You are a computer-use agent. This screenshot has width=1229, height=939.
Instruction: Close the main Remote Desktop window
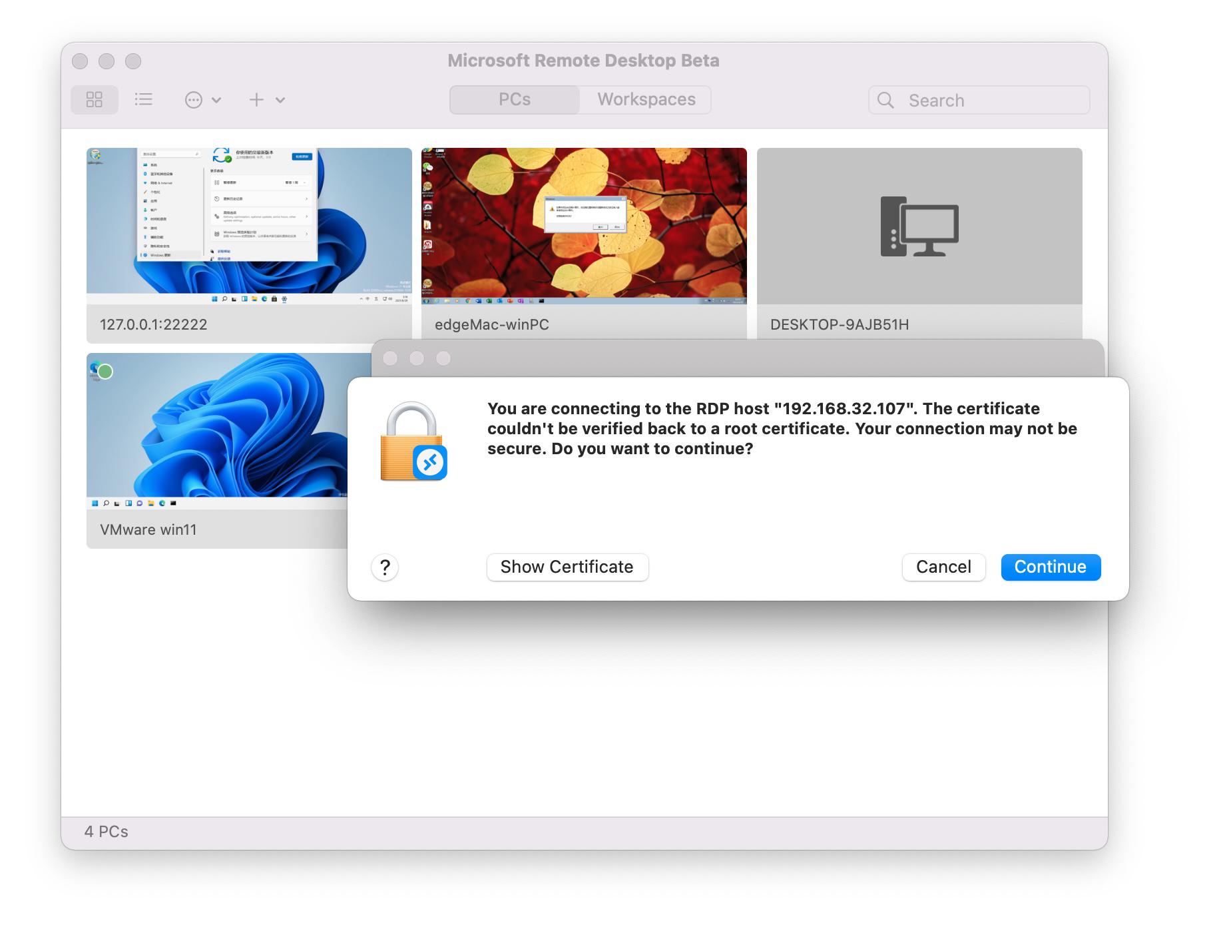[x=80, y=61]
